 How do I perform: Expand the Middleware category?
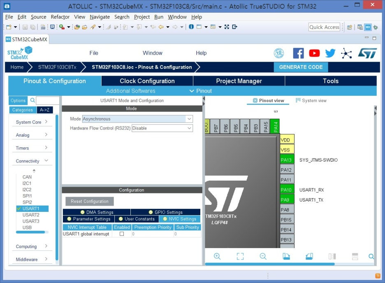point(32,260)
